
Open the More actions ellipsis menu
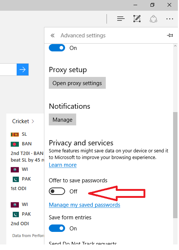point(170,19)
